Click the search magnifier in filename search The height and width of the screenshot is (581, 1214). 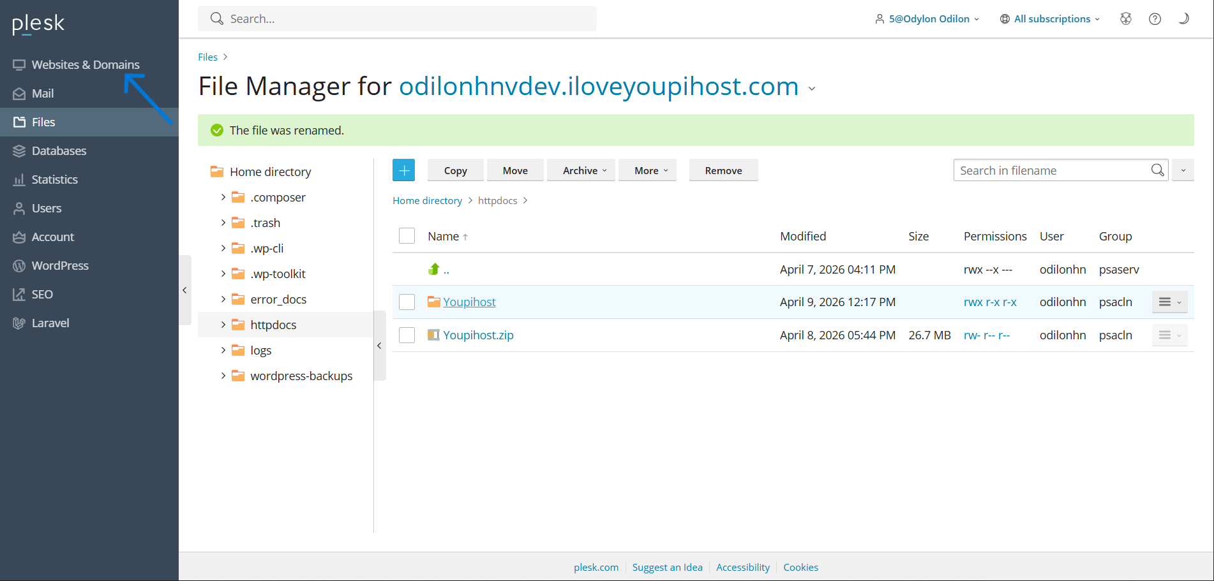point(1157,170)
